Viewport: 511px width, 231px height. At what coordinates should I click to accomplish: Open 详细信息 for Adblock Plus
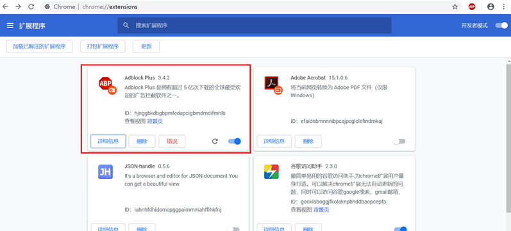pyautogui.click(x=108, y=141)
